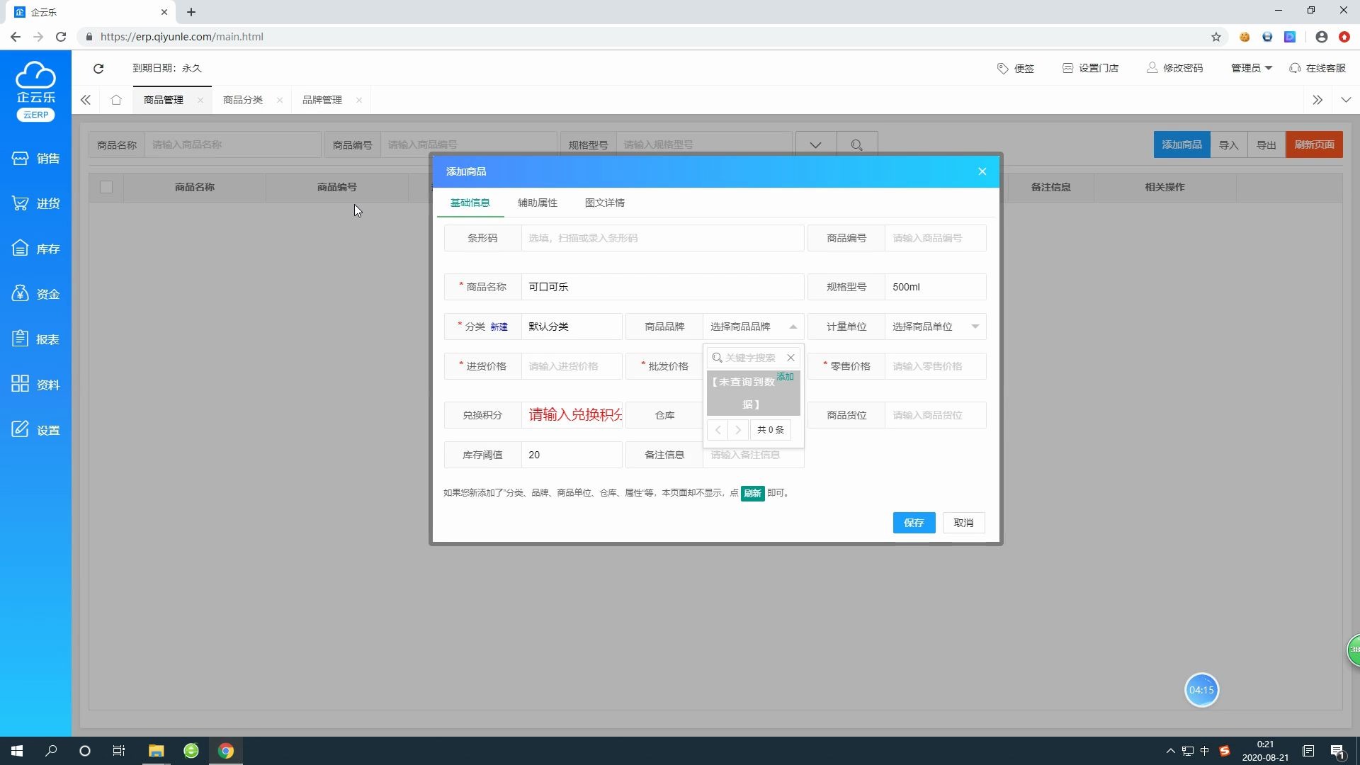Expand the tab list chevron at far right
The image size is (1360, 765).
[x=1346, y=100]
